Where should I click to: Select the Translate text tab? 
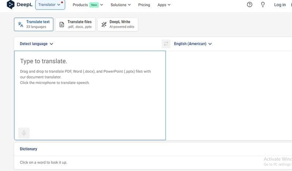[x=34, y=24]
